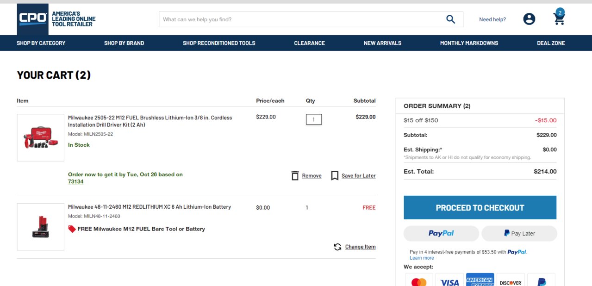
Task: Click the Change Item refresh icon
Action: (337, 247)
